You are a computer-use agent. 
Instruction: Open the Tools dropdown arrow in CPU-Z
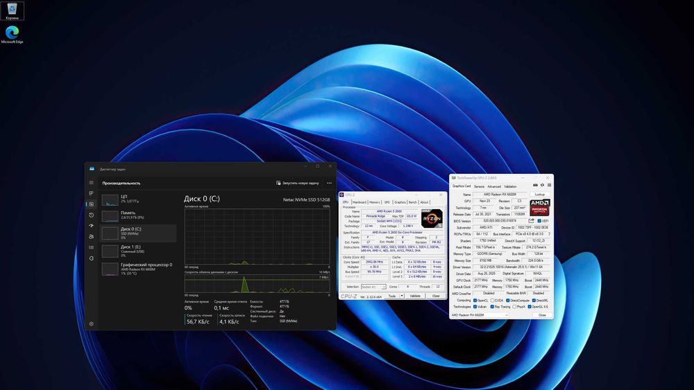click(x=402, y=296)
